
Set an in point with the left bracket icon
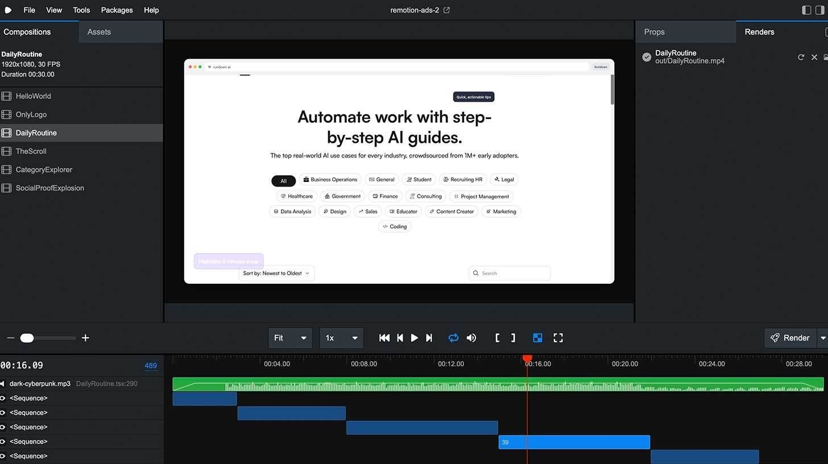point(497,338)
